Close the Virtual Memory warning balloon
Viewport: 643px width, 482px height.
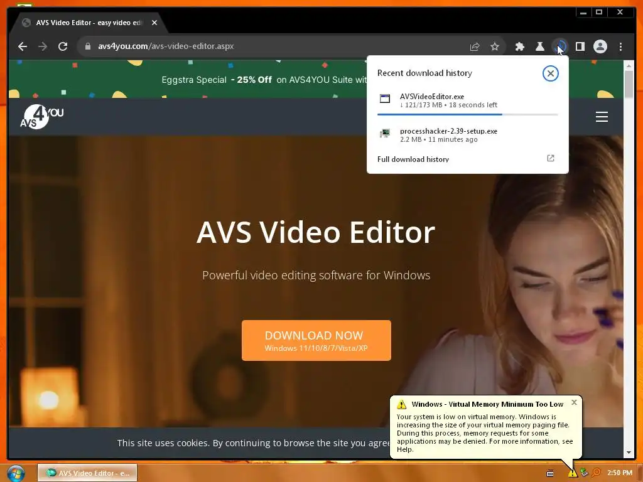574,402
